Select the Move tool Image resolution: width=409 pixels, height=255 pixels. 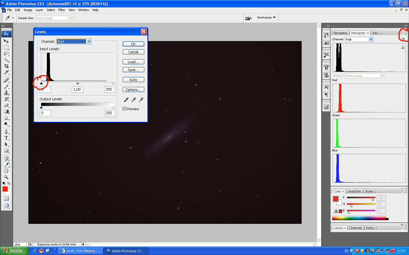point(6,41)
